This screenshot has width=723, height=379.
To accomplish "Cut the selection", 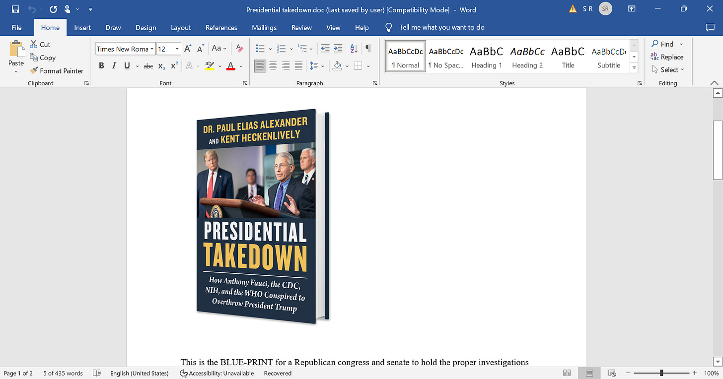I will coord(40,44).
